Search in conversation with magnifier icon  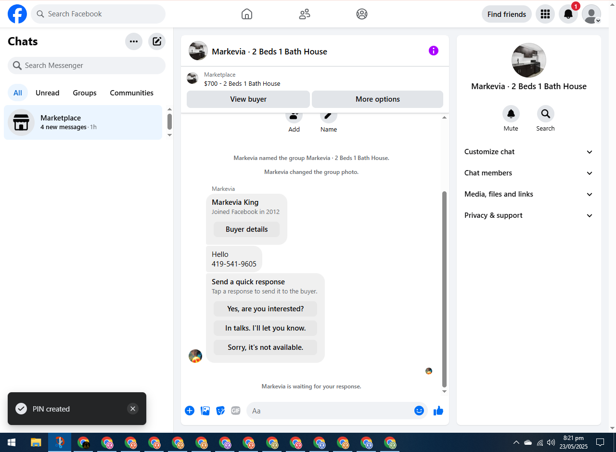[x=546, y=114]
